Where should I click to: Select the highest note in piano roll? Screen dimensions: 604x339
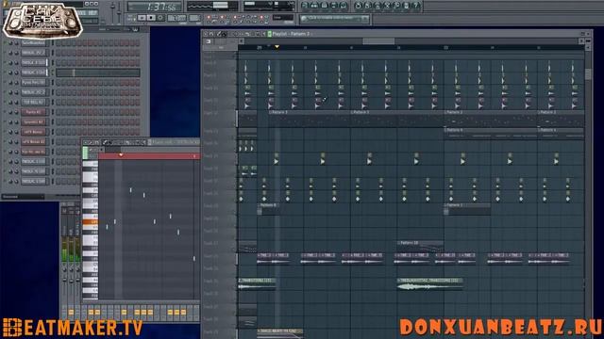(x=130, y=190)
